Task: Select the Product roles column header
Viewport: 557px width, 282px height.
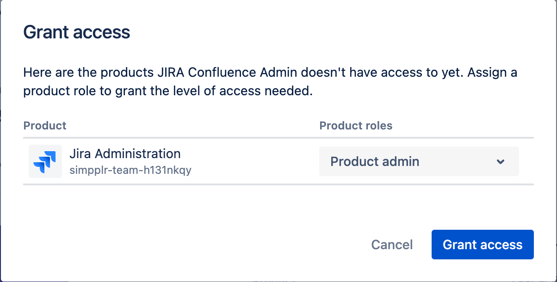Action: point(356,126)
